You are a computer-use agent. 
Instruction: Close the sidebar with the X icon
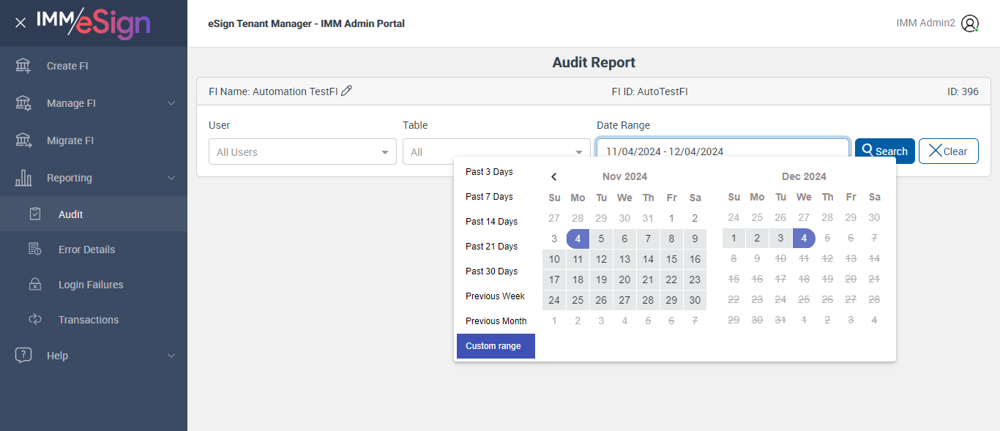(x=20, y=23)
